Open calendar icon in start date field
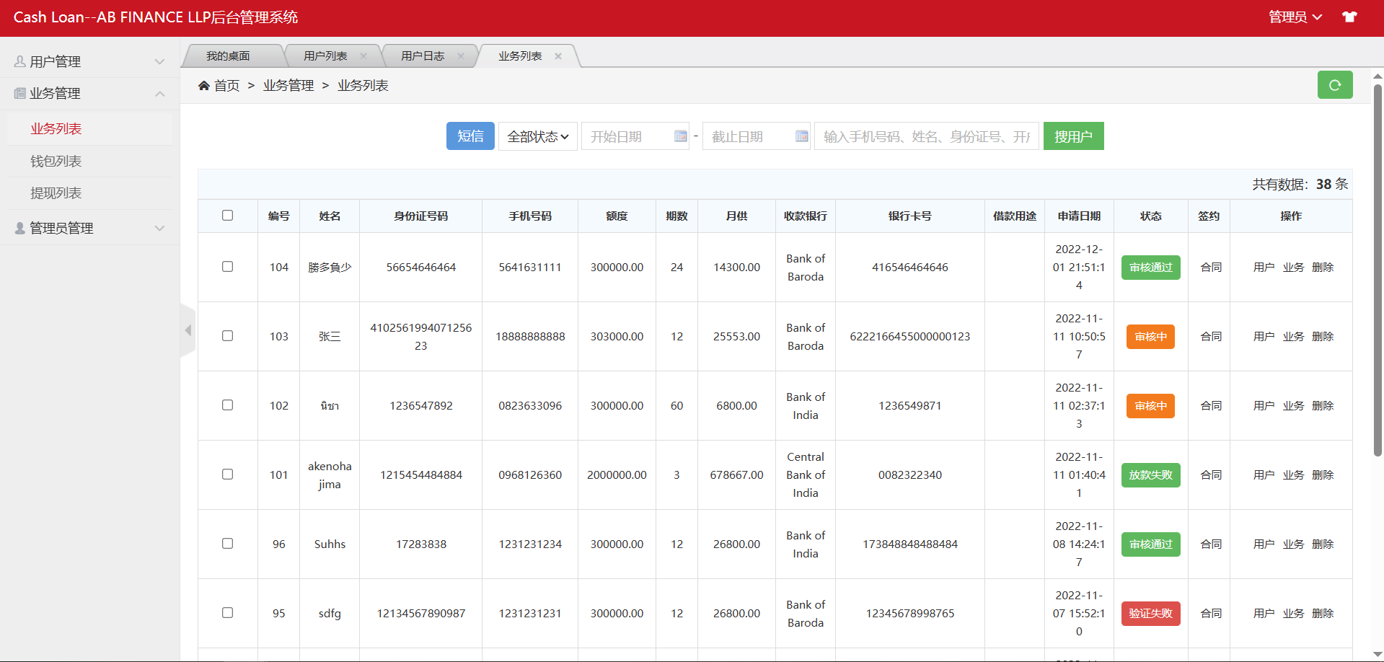Viewport: 1384px width, 662px height. 680,136
